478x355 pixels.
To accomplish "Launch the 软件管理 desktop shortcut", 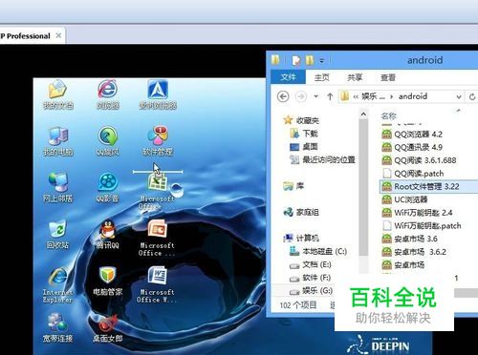I will click(x=158, y=141).
